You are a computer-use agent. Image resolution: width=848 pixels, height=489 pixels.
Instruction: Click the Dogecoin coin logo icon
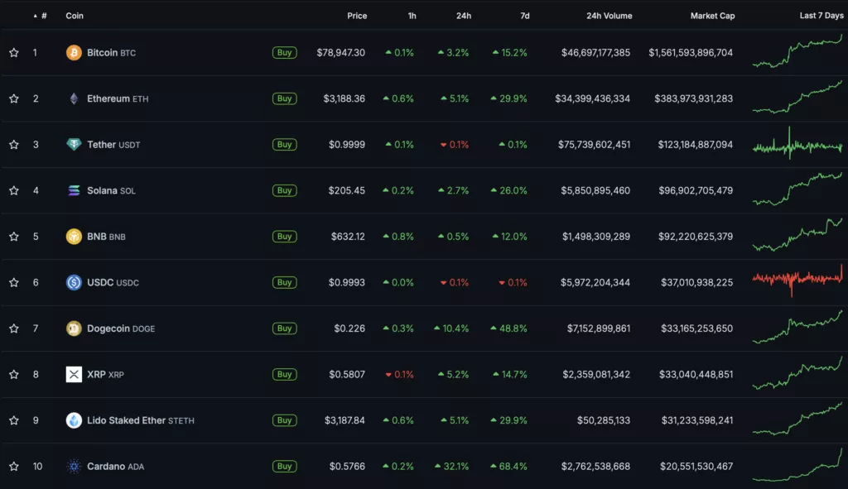74,328
